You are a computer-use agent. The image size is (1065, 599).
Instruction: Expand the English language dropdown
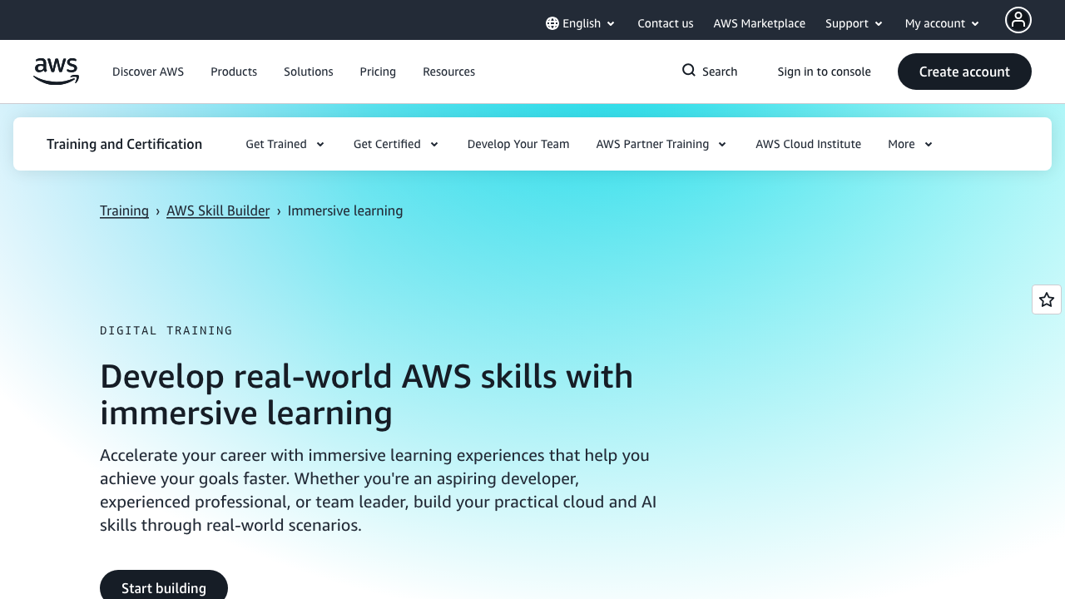[x=581, y=23]
